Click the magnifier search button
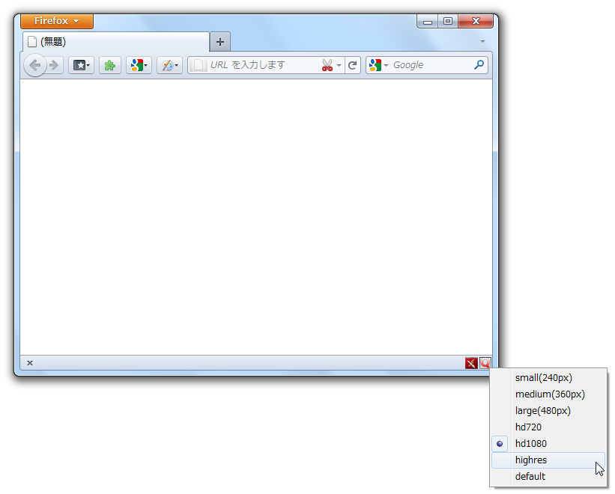Viewport: 615px width, 494px height. (479, 65)
